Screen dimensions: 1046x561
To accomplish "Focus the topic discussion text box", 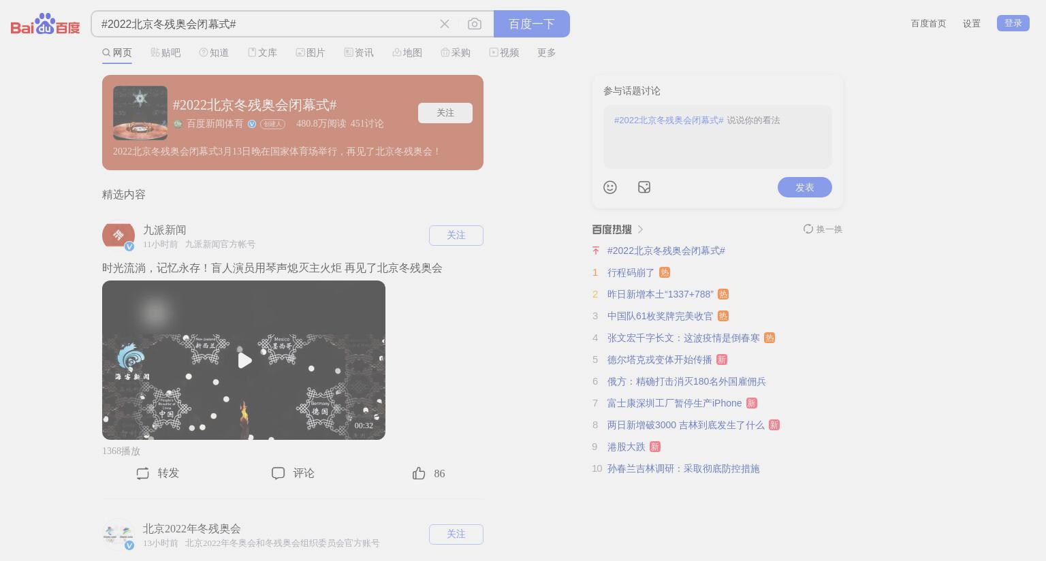I will pos(718,137).
